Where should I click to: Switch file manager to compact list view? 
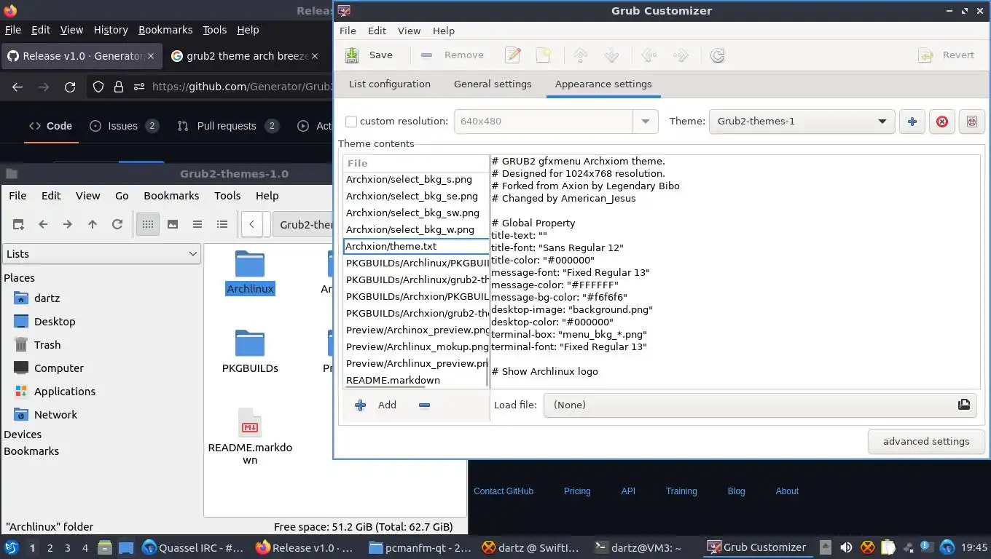click(x=197, y=224)
